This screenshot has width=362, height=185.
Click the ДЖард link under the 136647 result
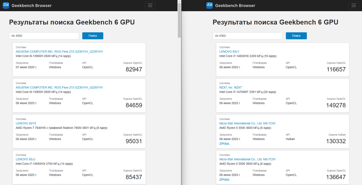[x=224, y=179]
